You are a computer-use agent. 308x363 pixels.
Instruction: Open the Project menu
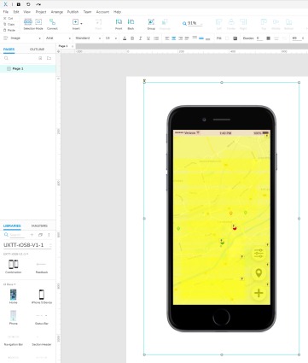(41, 12)
